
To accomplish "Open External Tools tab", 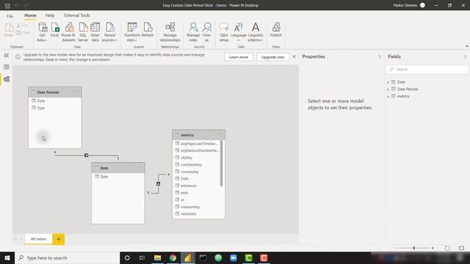I will [x=77, y=15].
